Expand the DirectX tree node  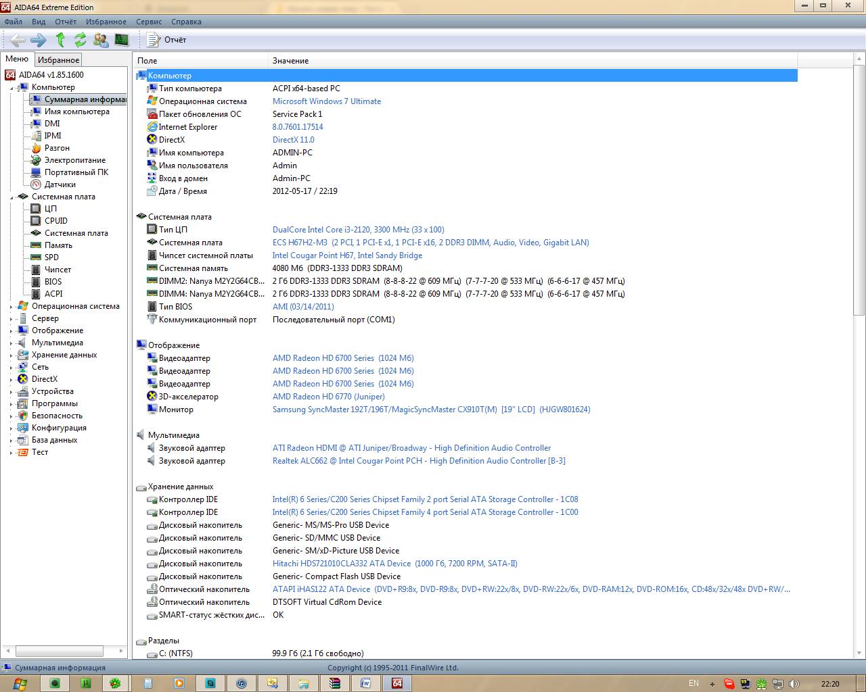[12, 380]
